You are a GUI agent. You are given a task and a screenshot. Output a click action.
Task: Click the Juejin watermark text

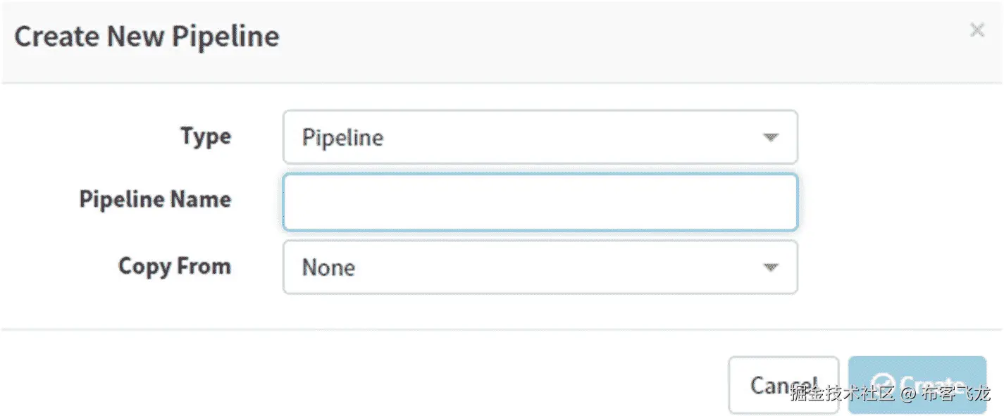tap(890, 393)
